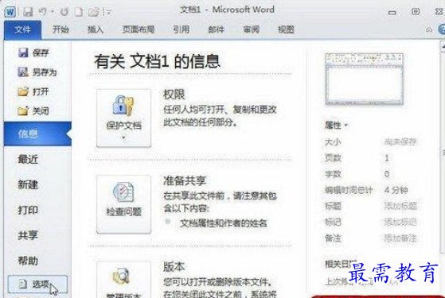Click 添加备注 field next to 备注
445x298 pixels.
click(400, 238)
